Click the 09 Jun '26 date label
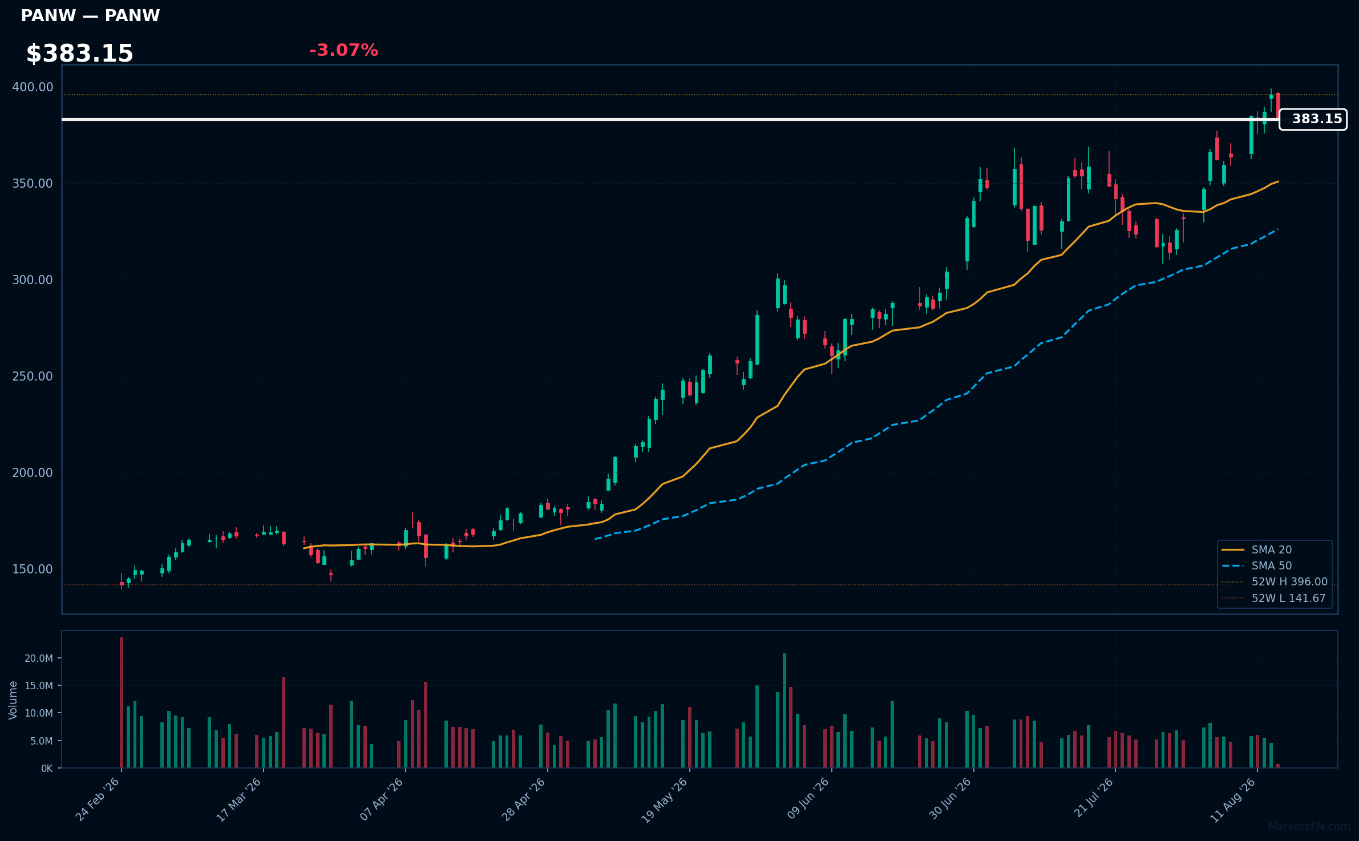1359x841 pixels. click(x=808, y=799)
